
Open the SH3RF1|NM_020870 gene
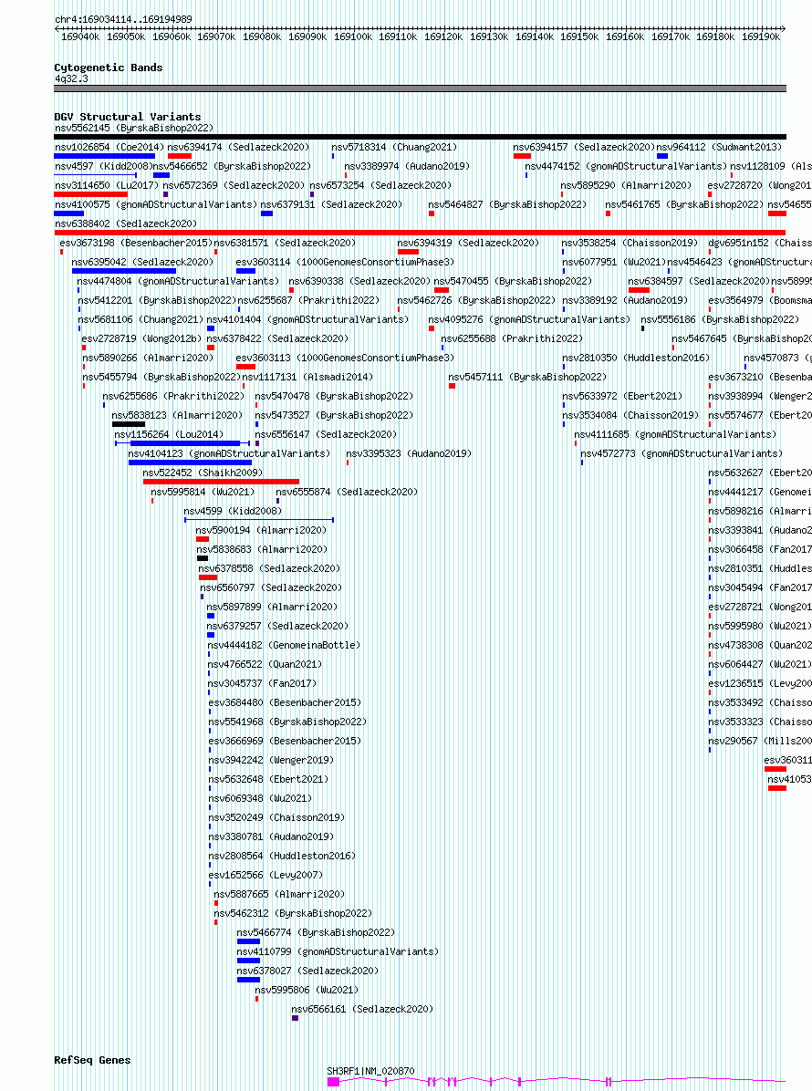click(x=370, y=1072)
